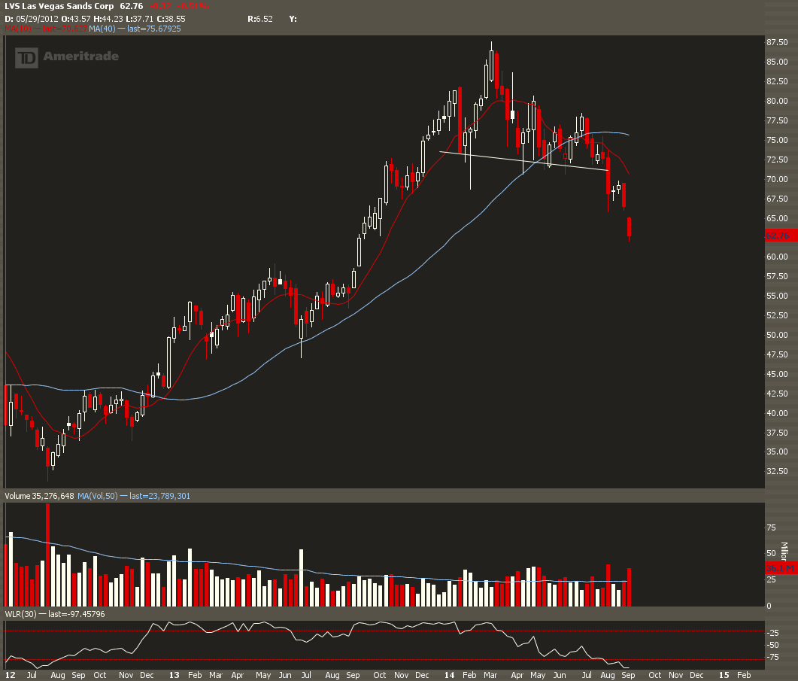
Task: Select the 62.76 last price in header
Action: coord(132,6)
